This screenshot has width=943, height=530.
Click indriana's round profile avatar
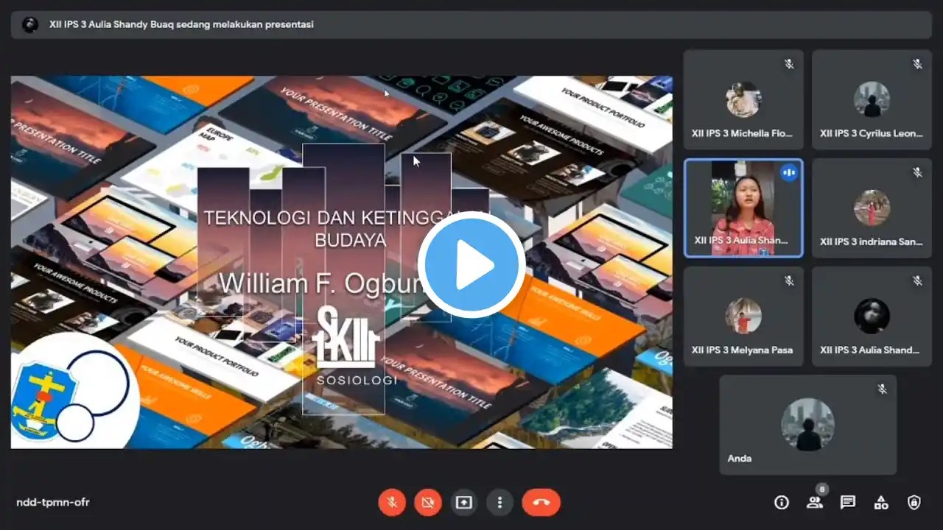coord(872,208)
